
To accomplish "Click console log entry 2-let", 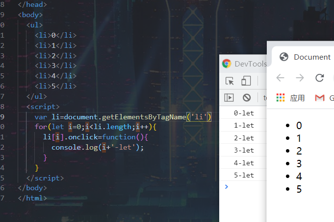I will [244, 138].
